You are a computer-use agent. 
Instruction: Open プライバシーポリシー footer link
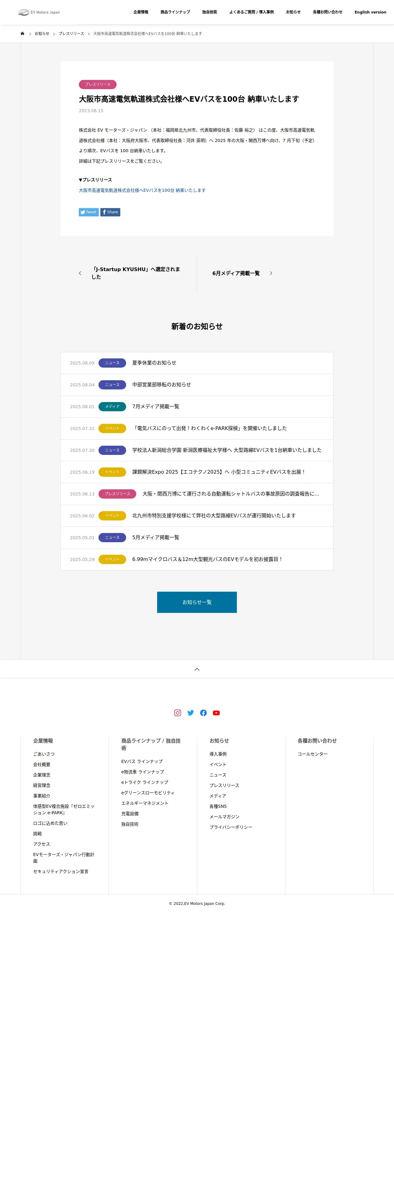click(x=231, y=827)
